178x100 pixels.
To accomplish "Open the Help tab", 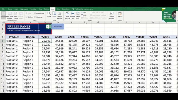I will click(x=58, y=9).
